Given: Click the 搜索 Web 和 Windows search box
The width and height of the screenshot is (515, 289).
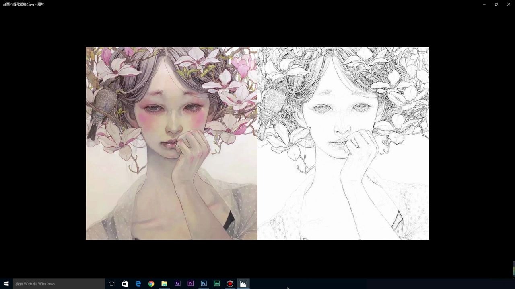Looking at the screenshot, I should [58, 283].
